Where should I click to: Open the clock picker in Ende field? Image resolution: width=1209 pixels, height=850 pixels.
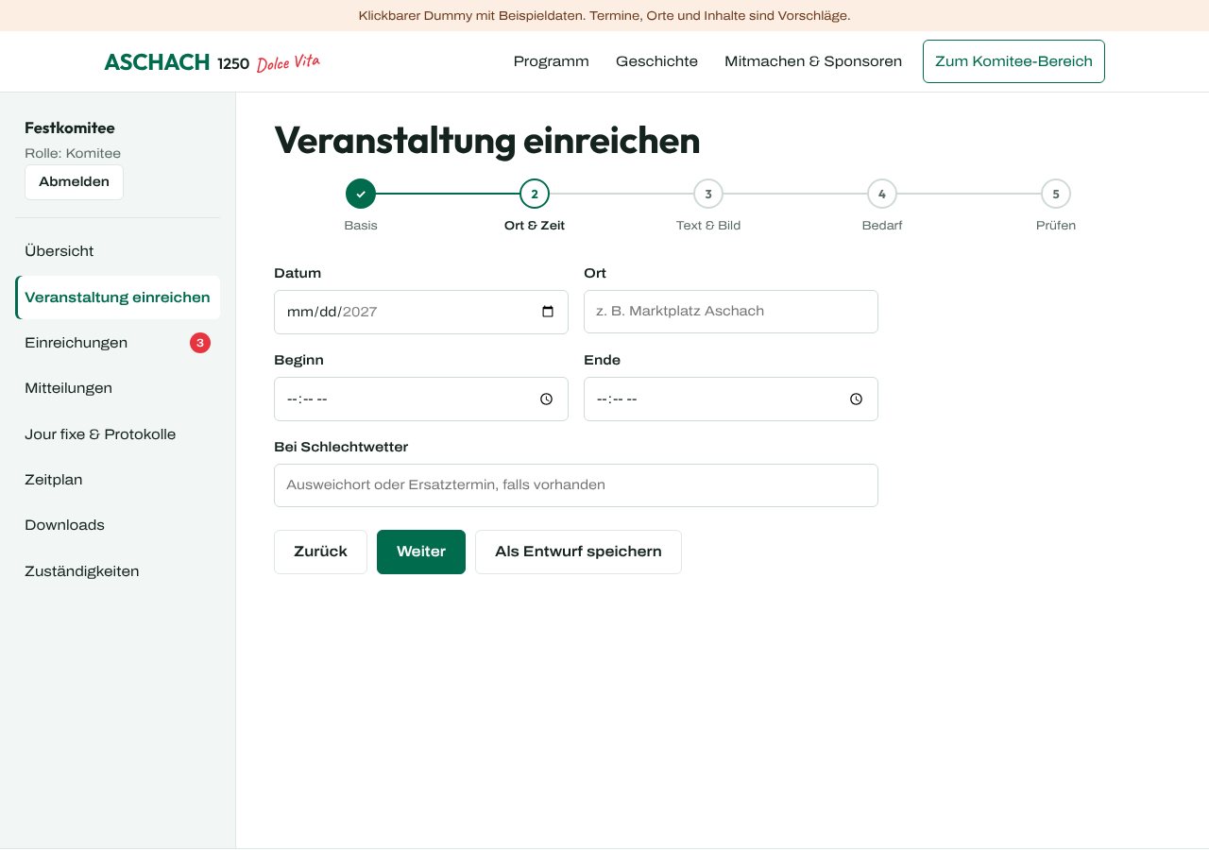(856, 399)
